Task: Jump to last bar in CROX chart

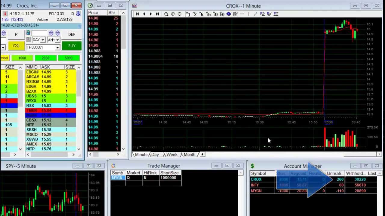Action: [x=157, y=14]
